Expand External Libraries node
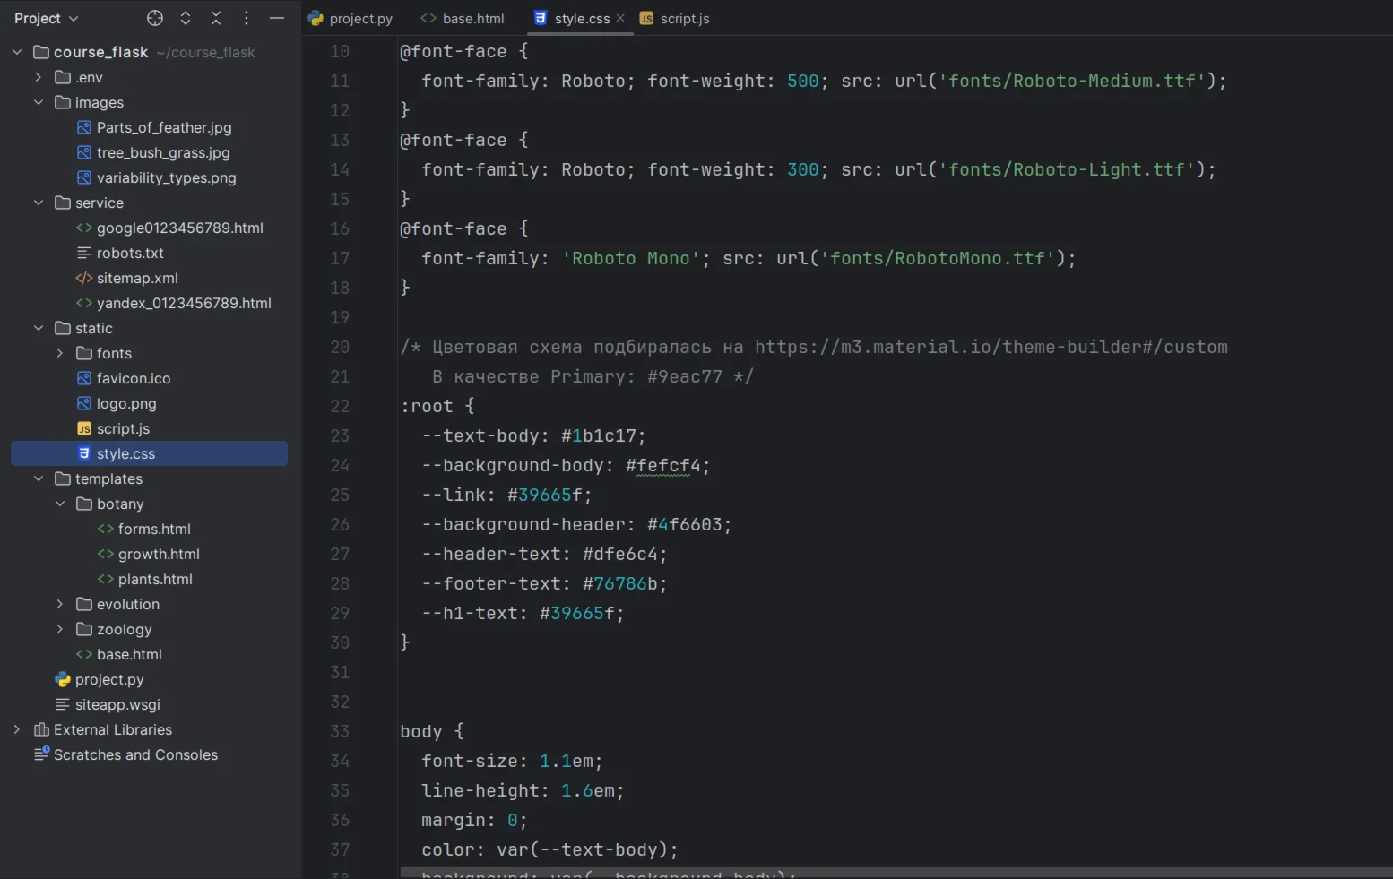The image size is (1393, 879). [17, 730]
